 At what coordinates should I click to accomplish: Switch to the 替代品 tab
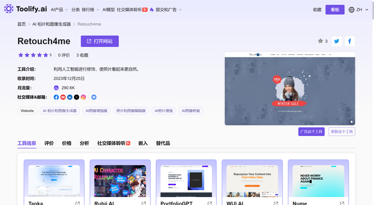[x=163, y=143]
